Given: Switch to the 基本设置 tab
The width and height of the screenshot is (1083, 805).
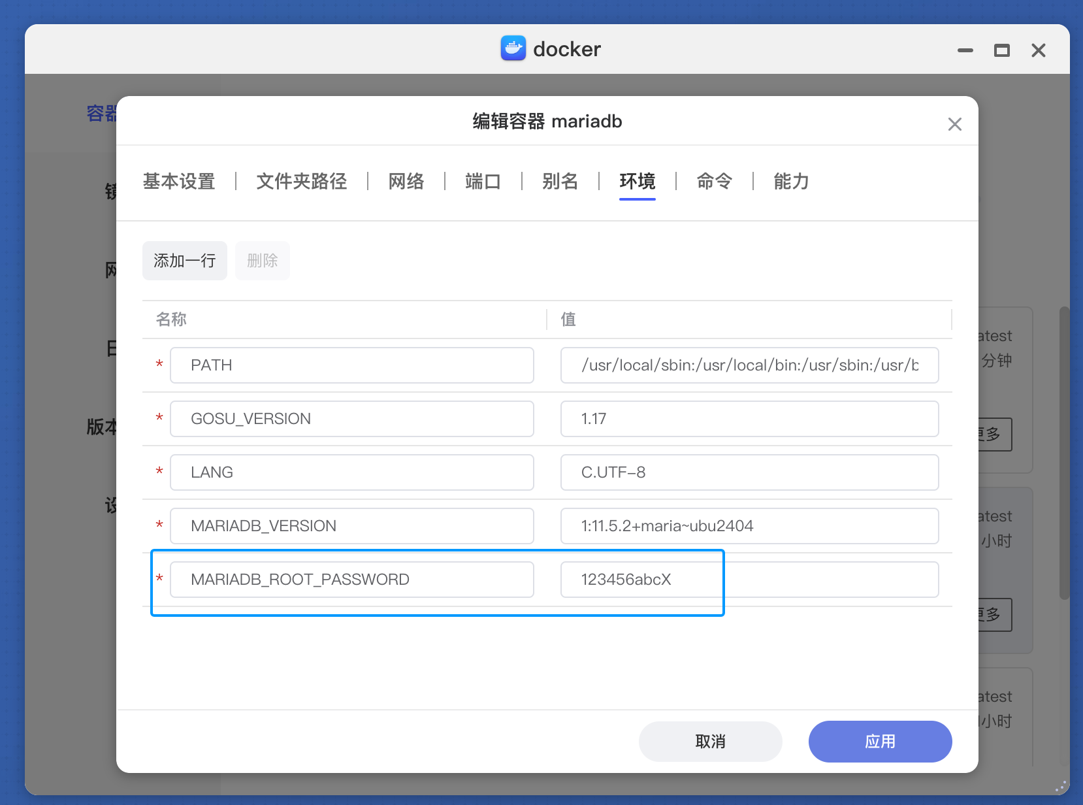Looking at the screenshot, I should 179,182.
